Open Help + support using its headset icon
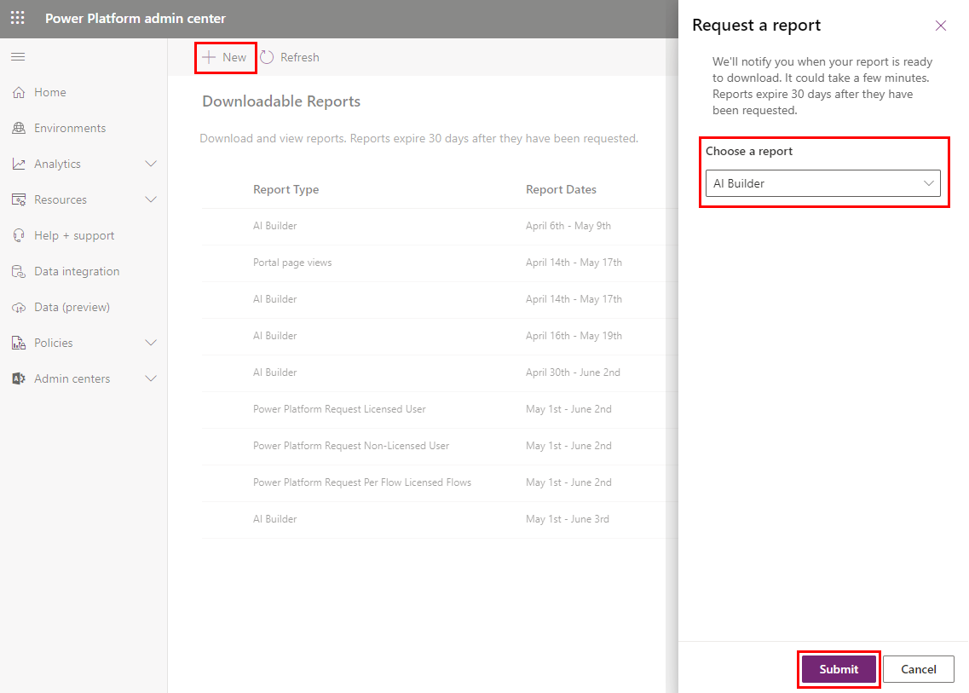The image size is (969, 693). 19,235
